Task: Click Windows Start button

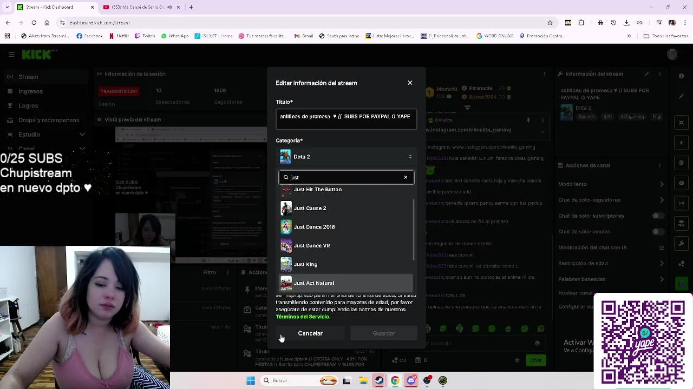Action: click(x=251, y=380)
